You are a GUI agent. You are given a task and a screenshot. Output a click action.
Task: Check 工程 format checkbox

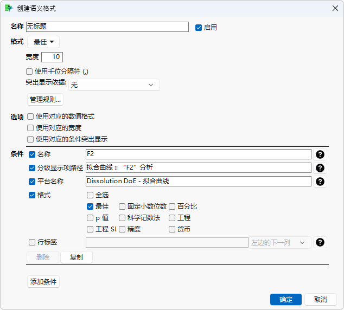[x=172, y=218]
